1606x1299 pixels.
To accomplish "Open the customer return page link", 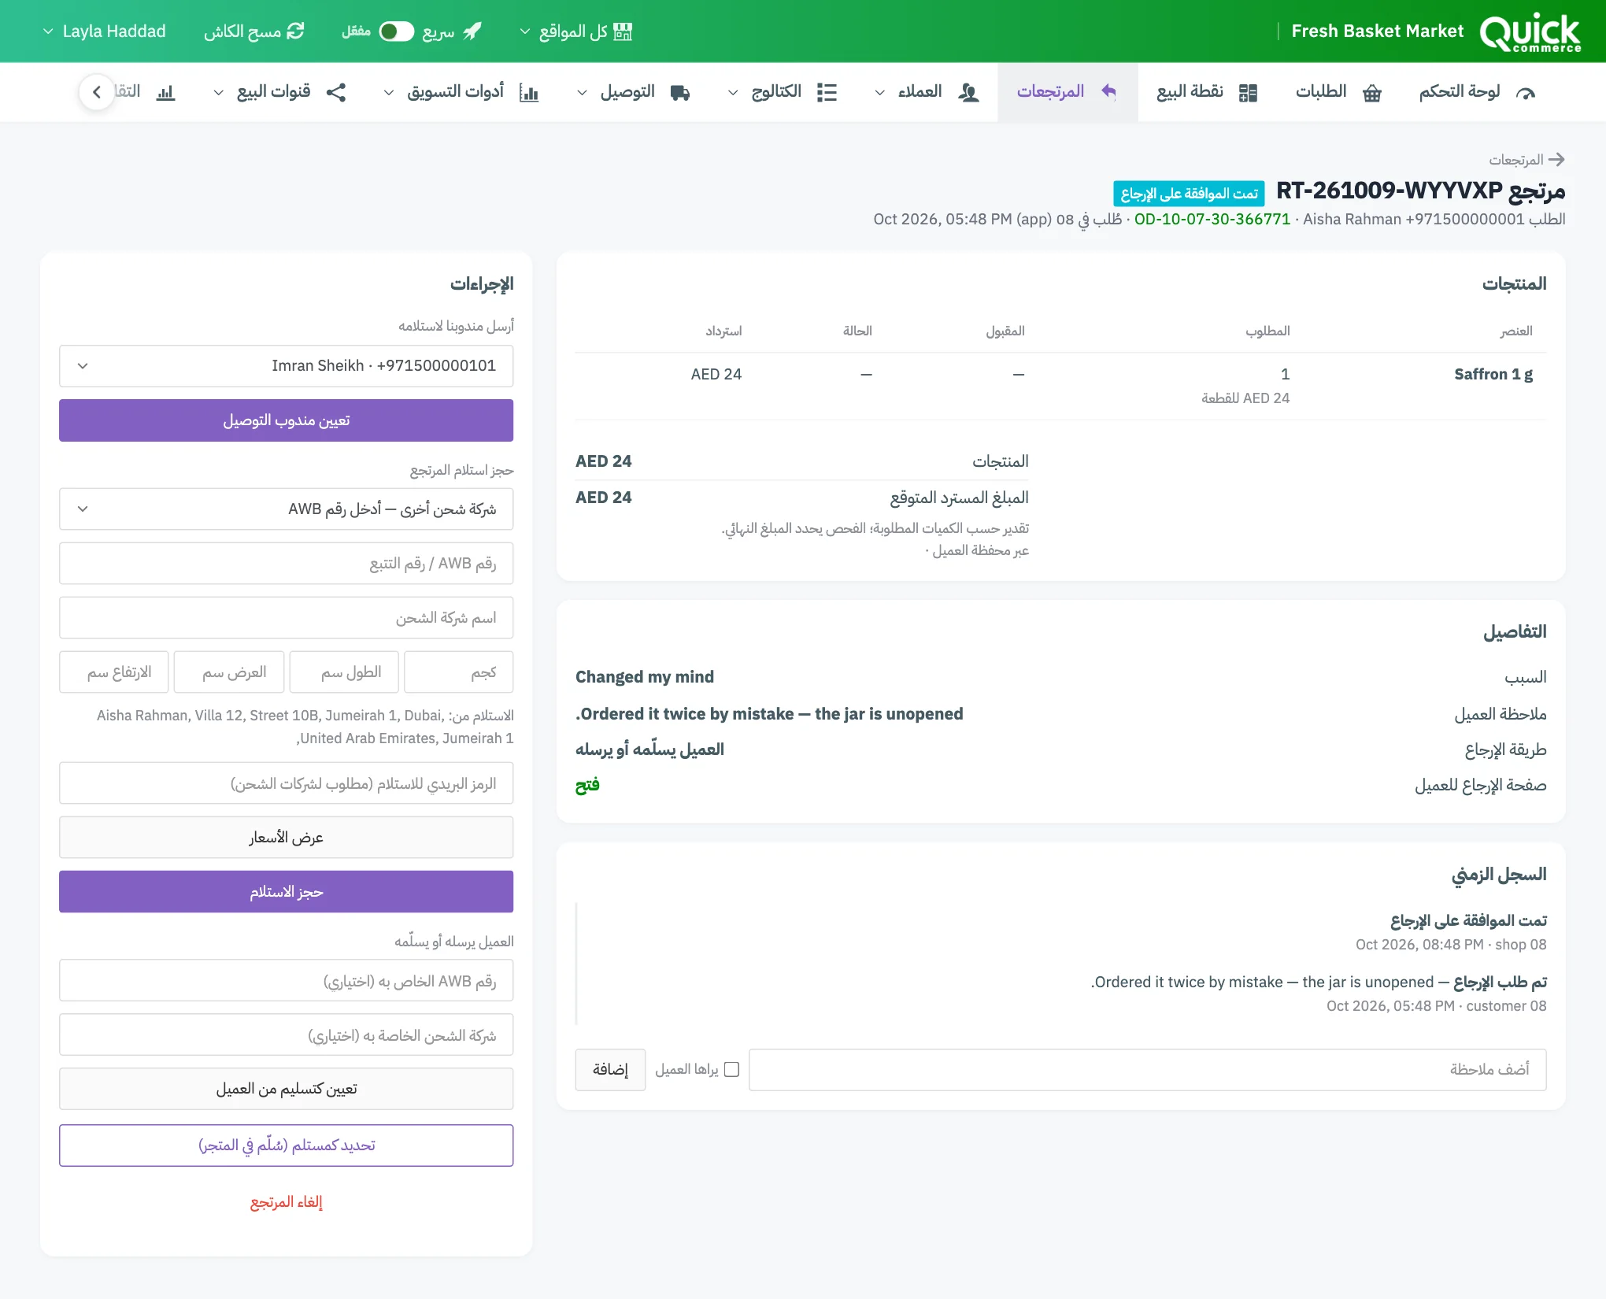I will click(x=587, y=786).
